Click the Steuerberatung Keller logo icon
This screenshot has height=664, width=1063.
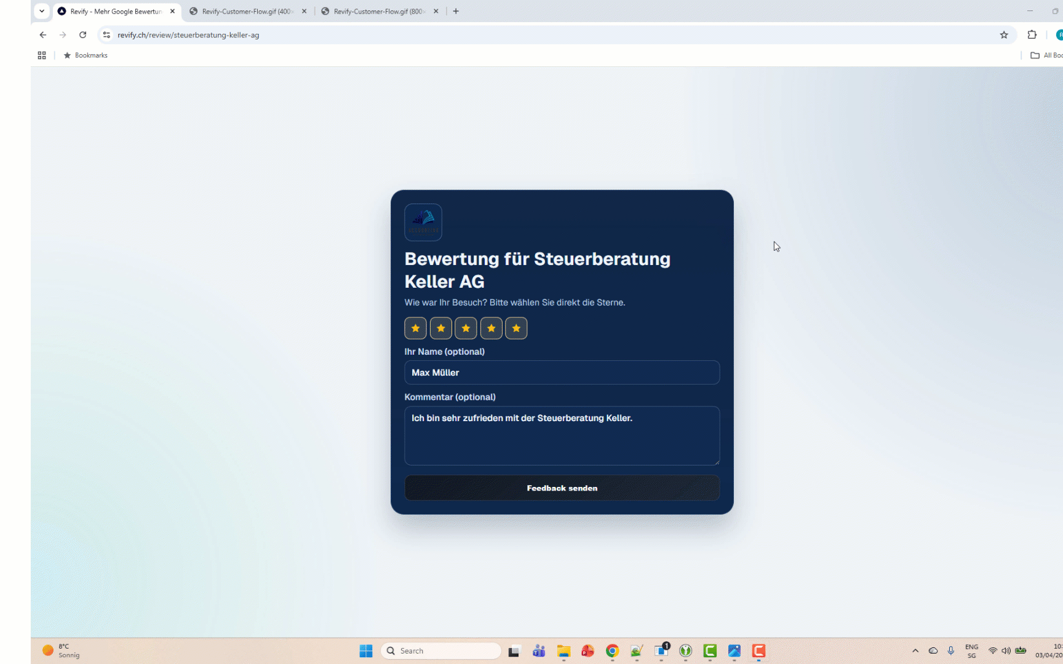[x=423, y=222]
